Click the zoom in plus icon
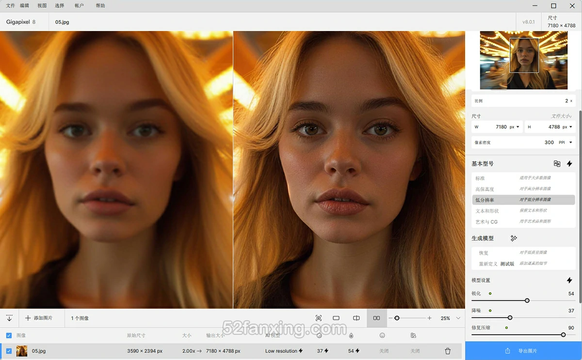The height and width of the screenshot is (360, 582). 429,318
